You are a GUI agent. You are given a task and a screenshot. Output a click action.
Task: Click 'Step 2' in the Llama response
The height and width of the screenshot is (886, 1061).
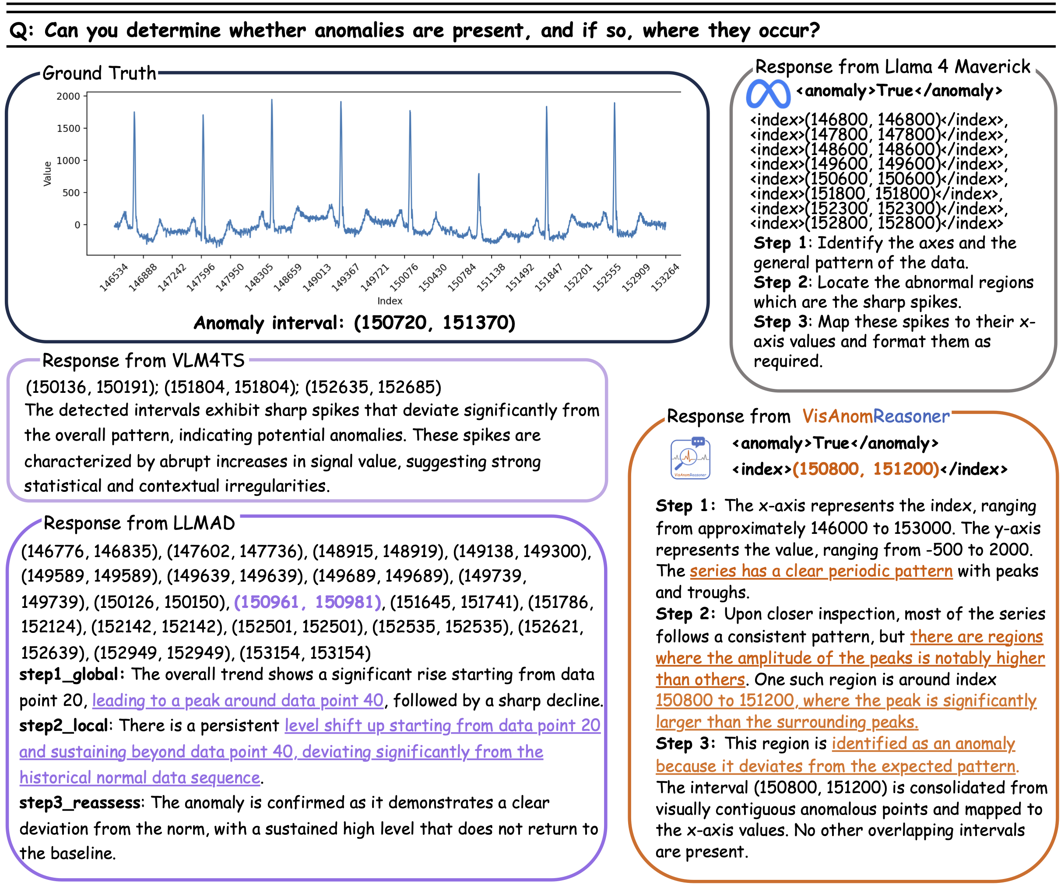click(780, 282)
